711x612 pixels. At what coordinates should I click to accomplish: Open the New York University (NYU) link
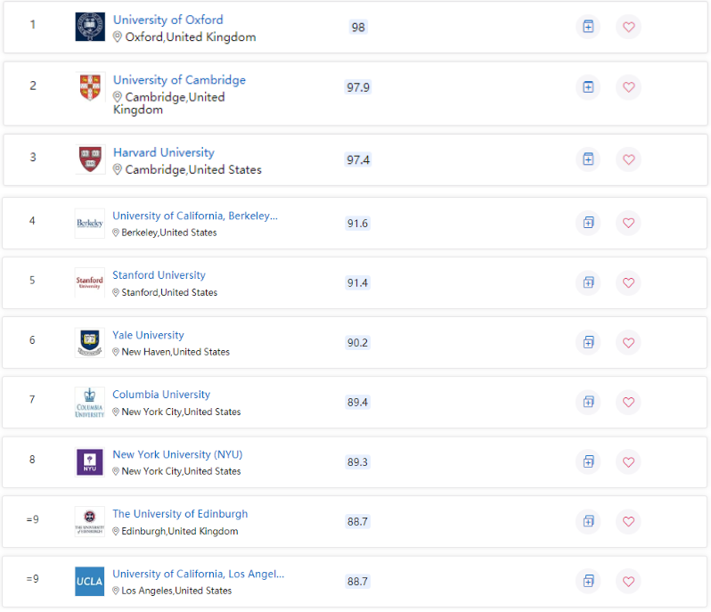tap(176, 454)
